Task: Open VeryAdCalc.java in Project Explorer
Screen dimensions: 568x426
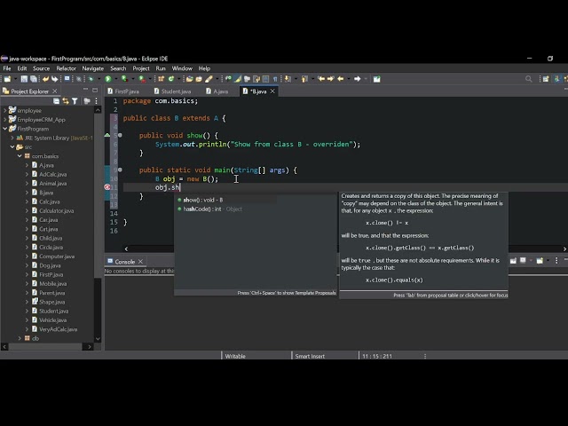Action: 58,329
